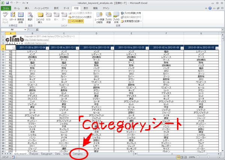The width and height of the screenshot is (225, 160).
Task: Click the last-sheet navigation arrow
Action: pos(10,154)
